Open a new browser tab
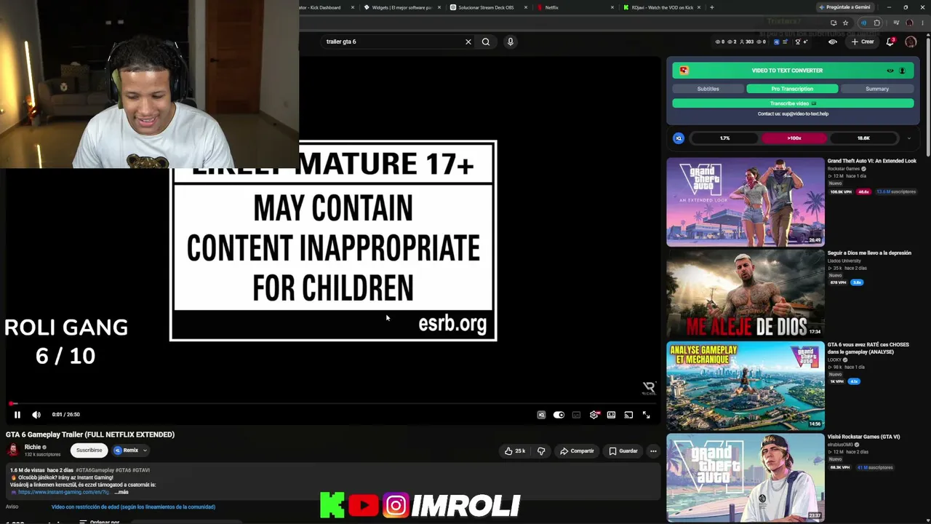The image size is (931, 524). point(711,7)
